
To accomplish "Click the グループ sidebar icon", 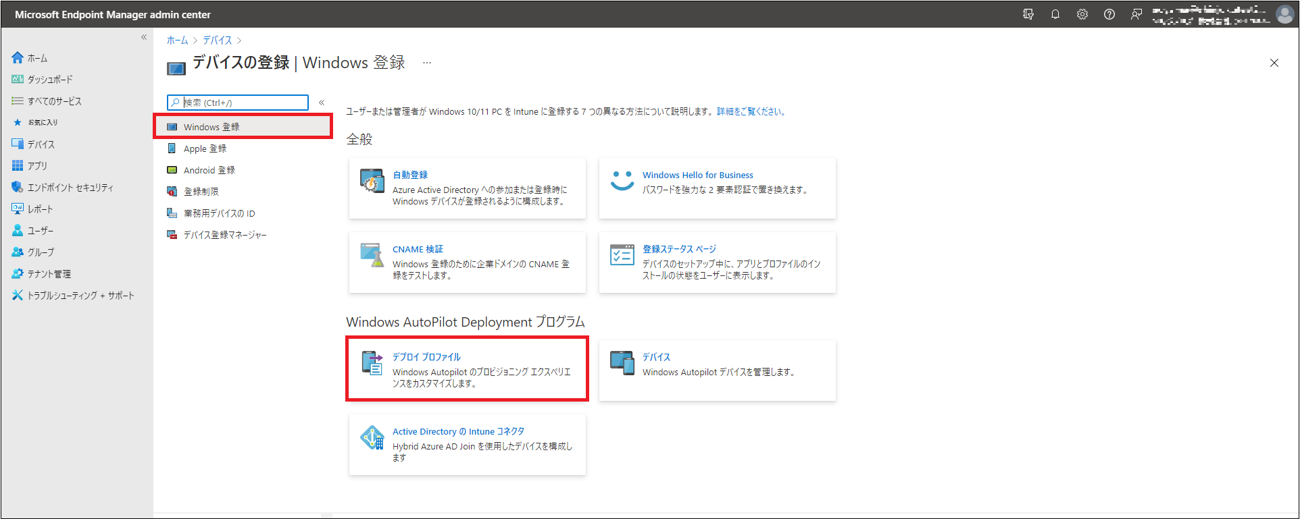I will tap(18, 252).
